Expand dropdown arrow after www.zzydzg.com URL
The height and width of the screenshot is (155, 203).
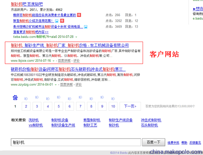56,85
